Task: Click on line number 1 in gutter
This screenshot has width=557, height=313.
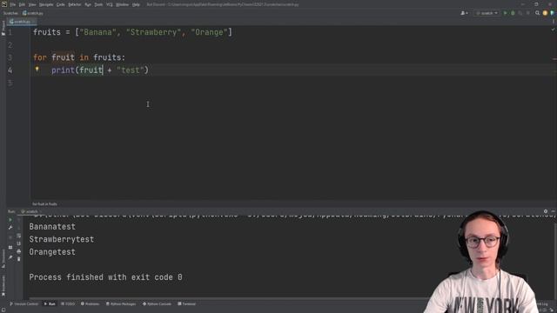Action: pyautogui.click(x=10, y=32)
